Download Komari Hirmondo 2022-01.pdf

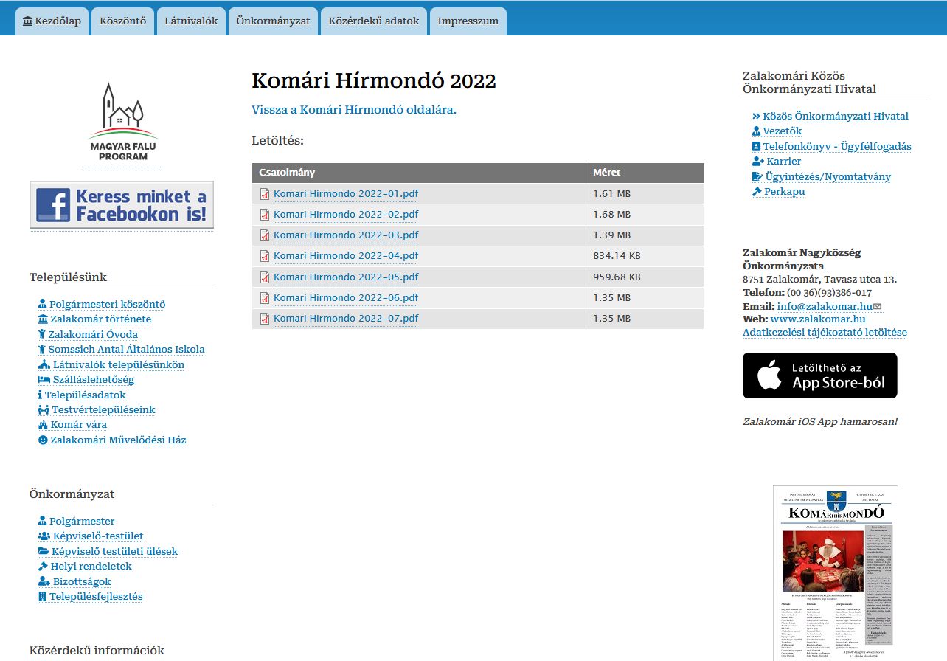pyautogui.click(x=346, y=194)
